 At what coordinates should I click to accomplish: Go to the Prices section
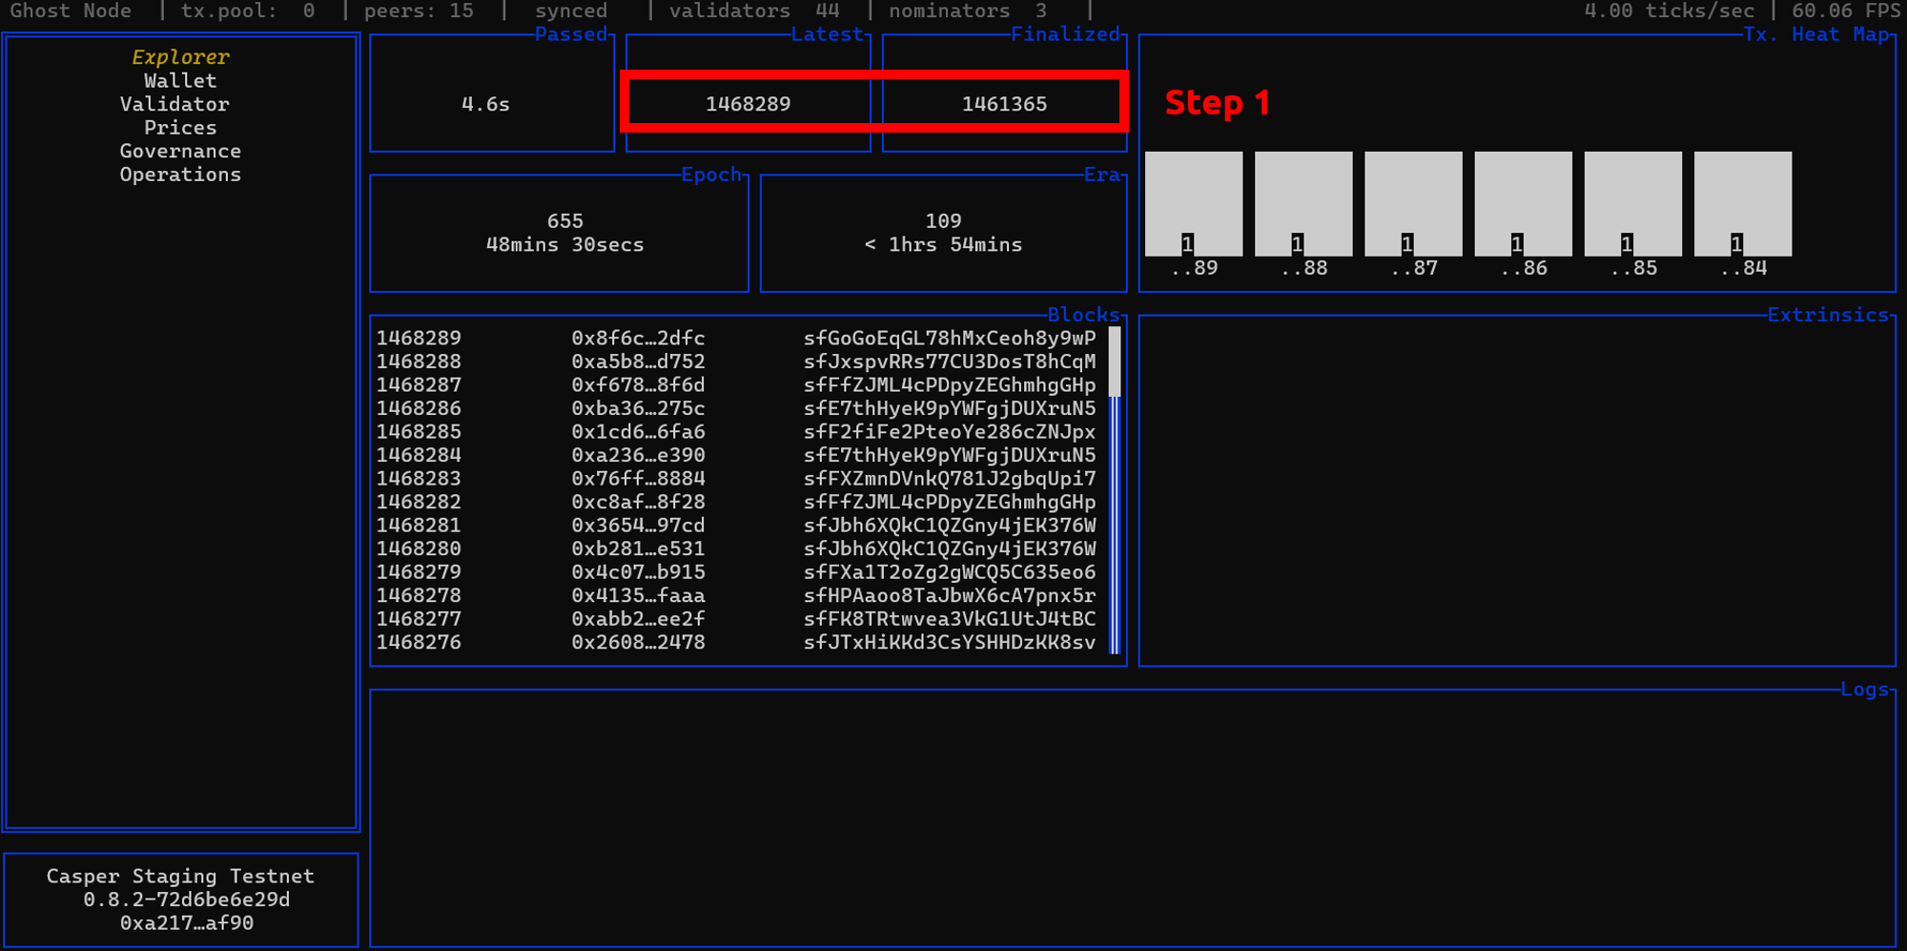click(180, 128)
